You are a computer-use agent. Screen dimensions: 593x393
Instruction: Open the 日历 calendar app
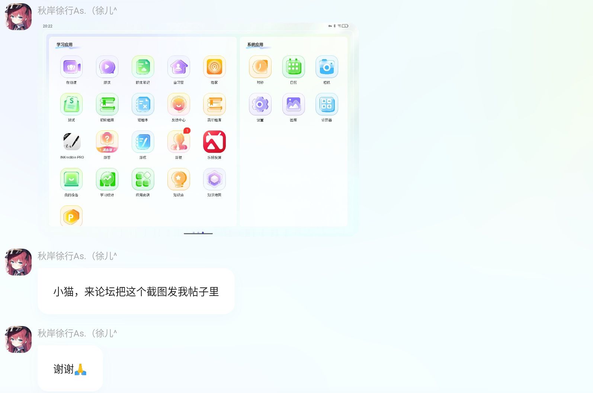[x=294, y=67]
